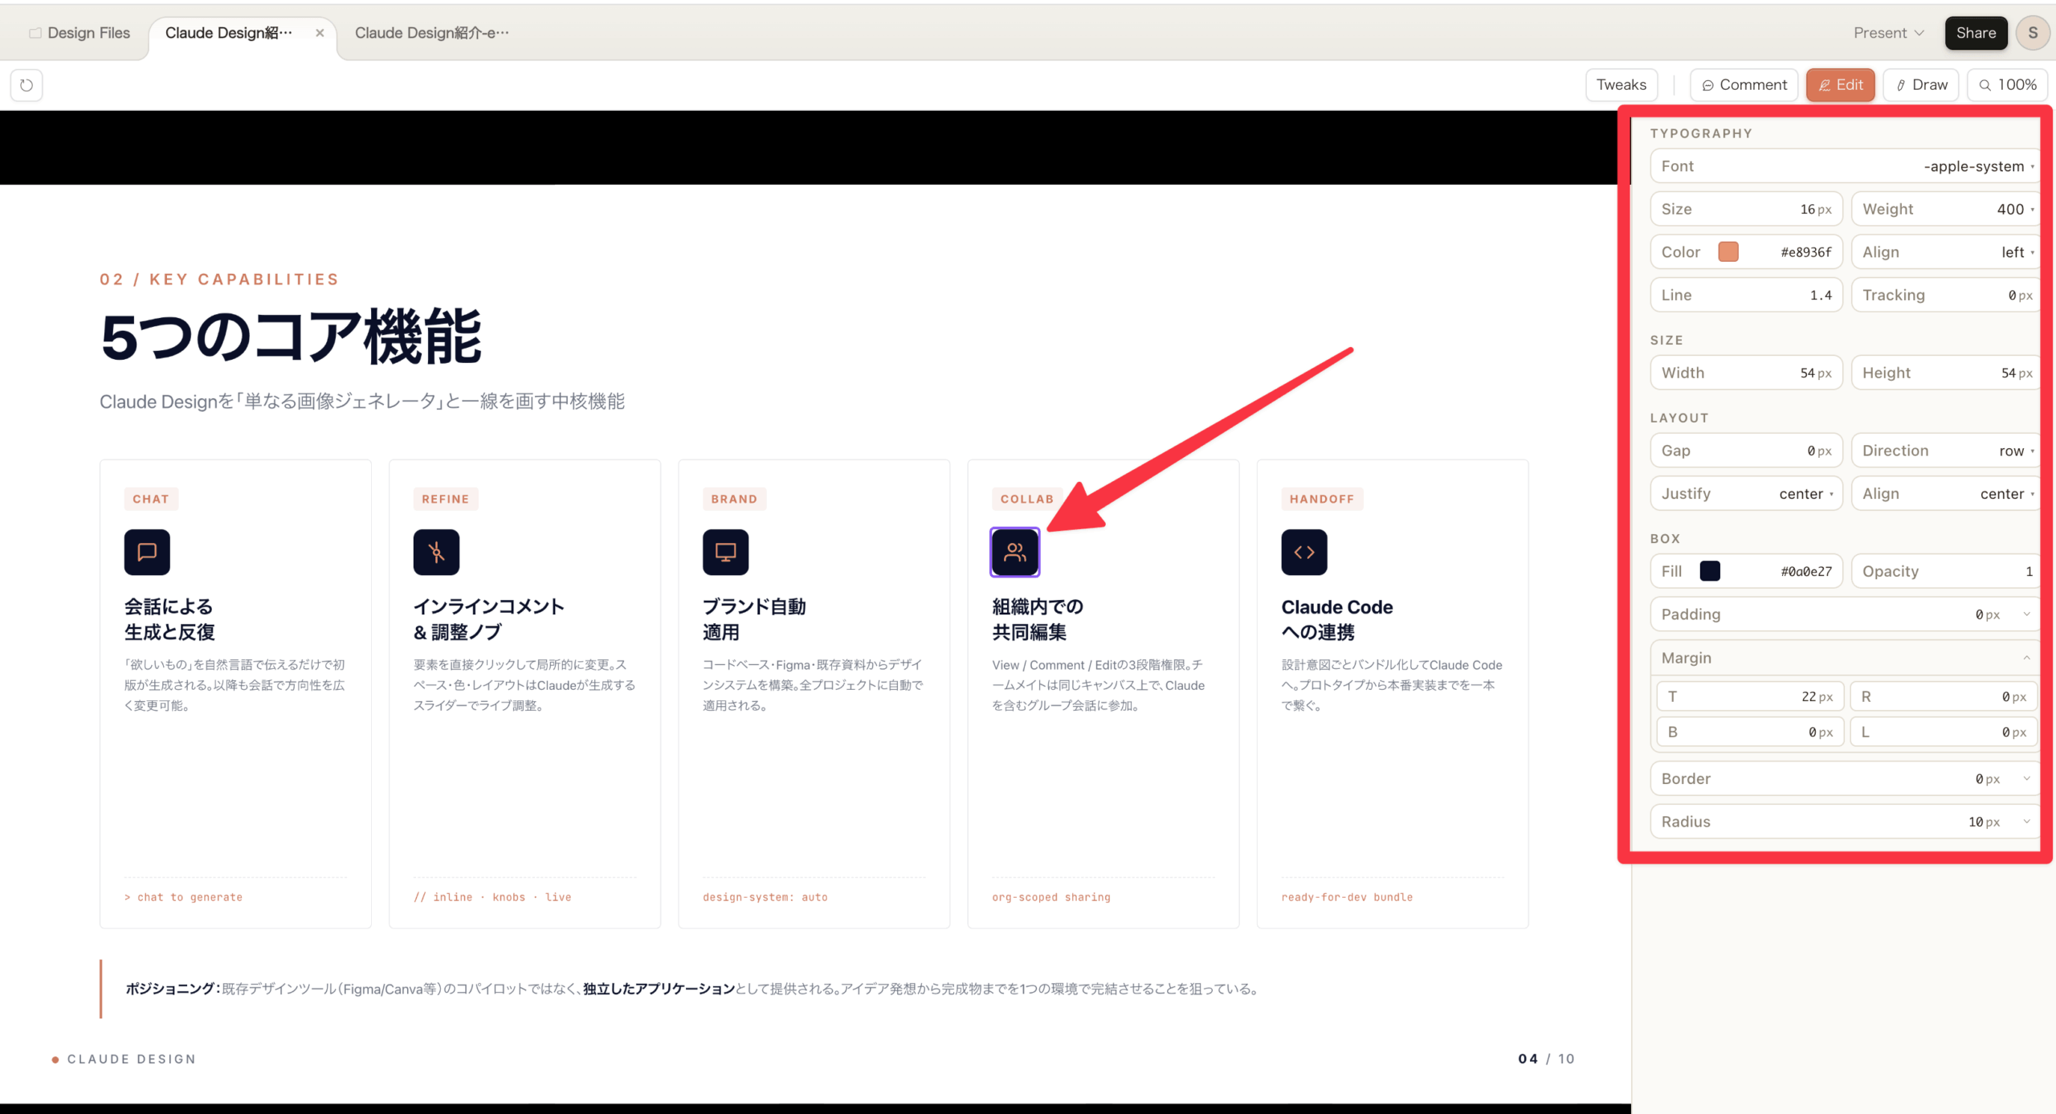The image size is (2056, 1114).
Task: Click the reload icon in the toolbar
Action: point(27,85)
